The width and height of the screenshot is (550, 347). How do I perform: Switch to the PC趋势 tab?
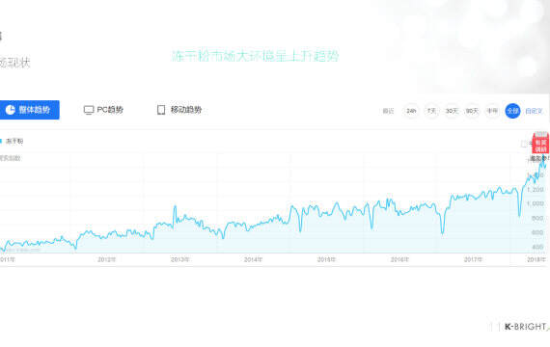[103, 110]
